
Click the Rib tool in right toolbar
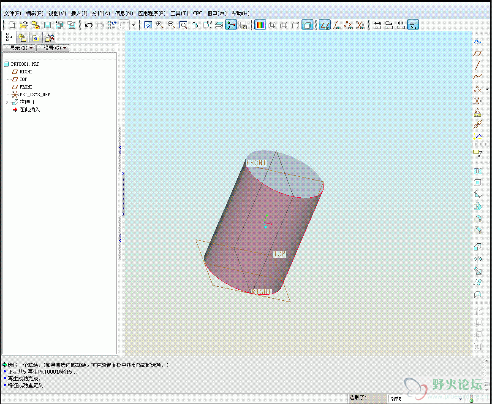(477, 195)
